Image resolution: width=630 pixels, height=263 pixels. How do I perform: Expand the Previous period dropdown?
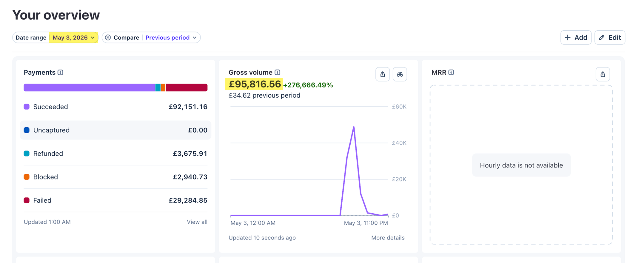(171, 37)
